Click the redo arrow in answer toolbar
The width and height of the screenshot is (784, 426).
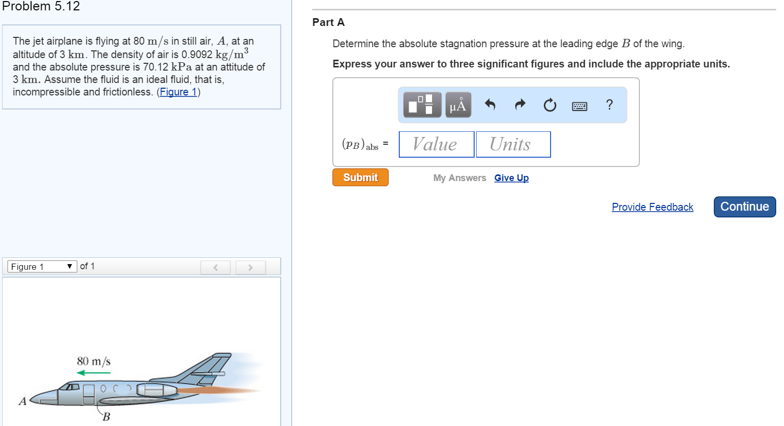click(519, 104)
